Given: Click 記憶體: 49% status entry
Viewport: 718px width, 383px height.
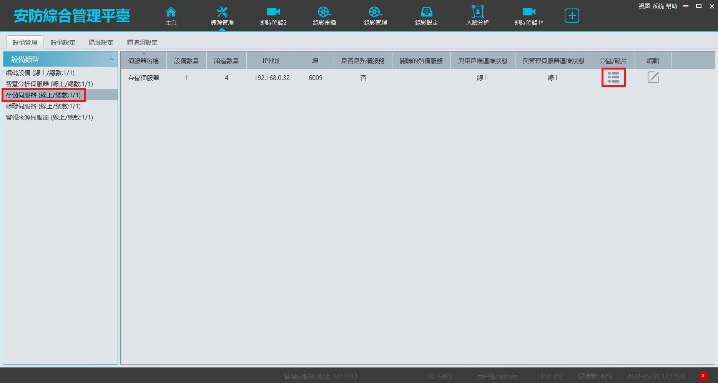Looking at the screenshot, I should 595,376.
